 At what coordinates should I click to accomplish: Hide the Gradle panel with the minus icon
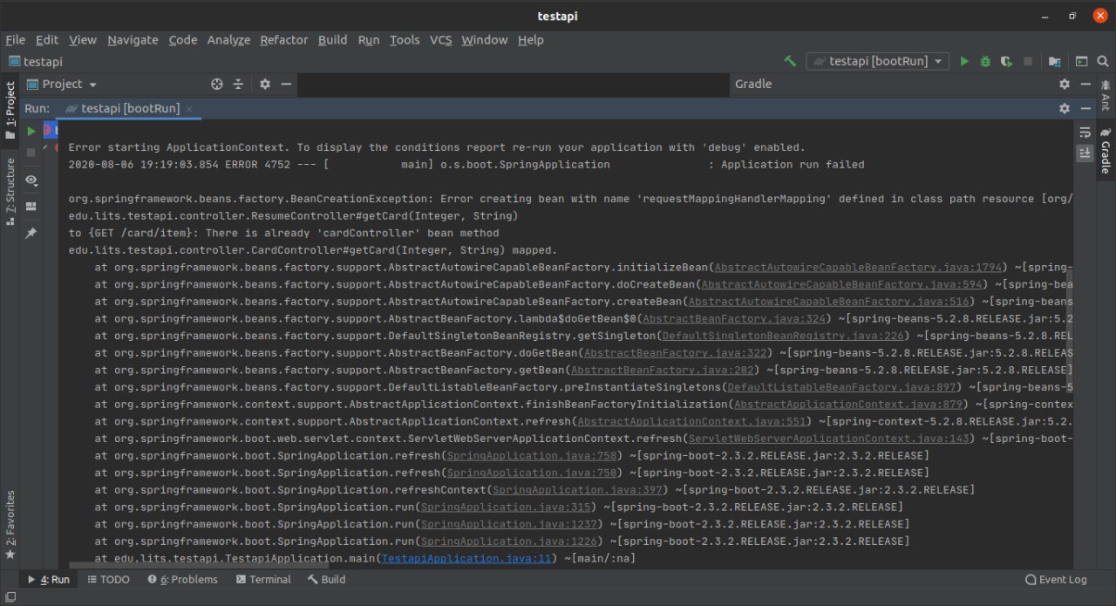click(1085, 84)
